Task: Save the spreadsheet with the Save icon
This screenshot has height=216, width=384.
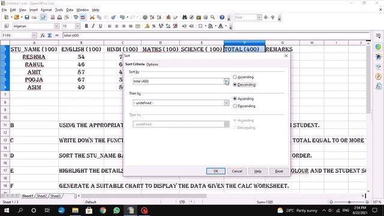Action: (x=26, y=17)
